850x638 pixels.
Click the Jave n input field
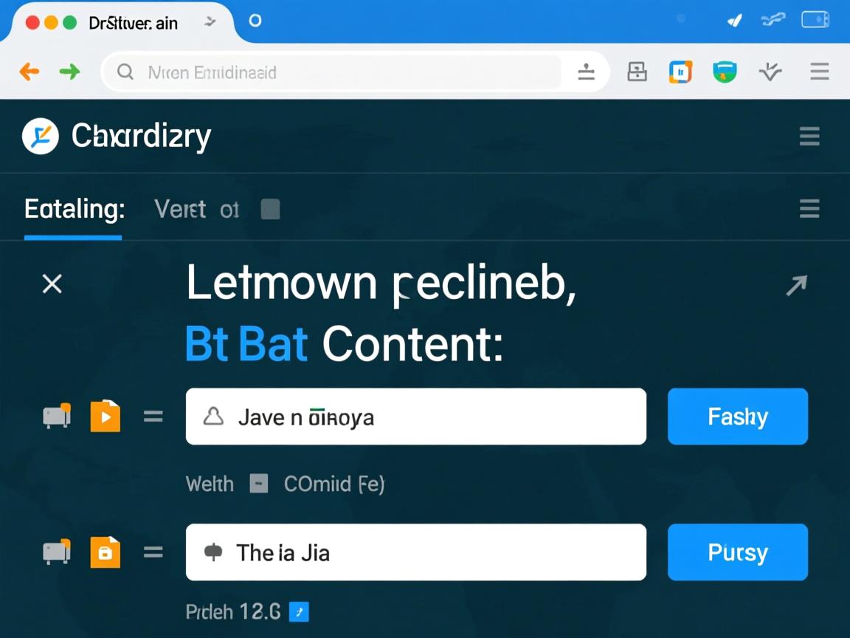[x=415, y=416]
